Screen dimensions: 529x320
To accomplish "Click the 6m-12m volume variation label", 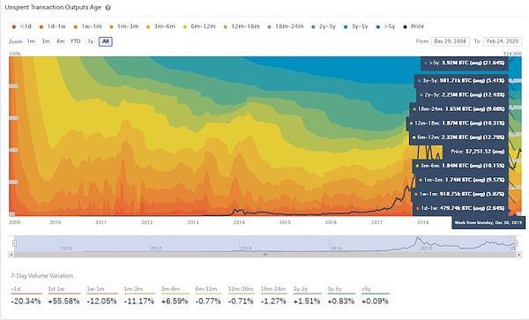I will coord(206,289).
